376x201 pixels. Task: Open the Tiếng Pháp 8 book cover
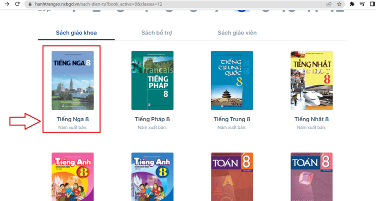point(152,80)
